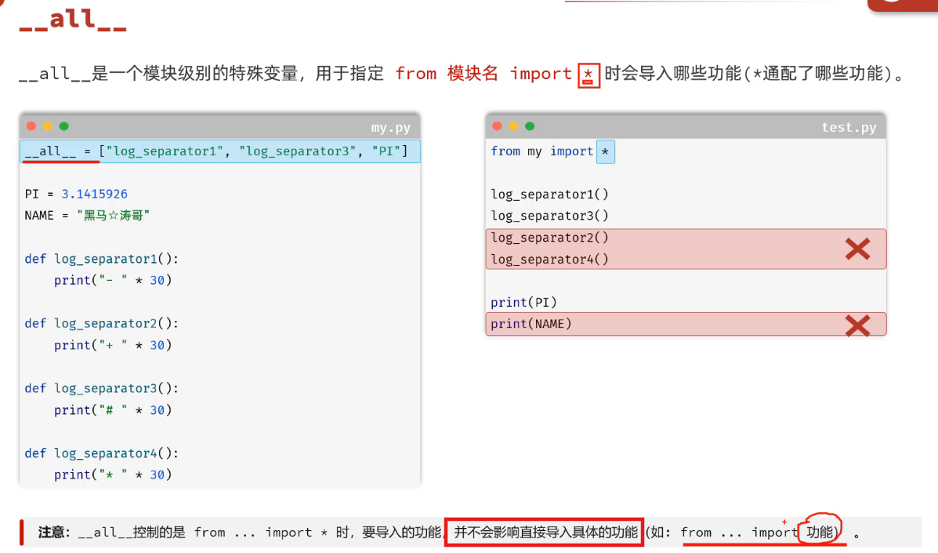This screenshot has height=553, width=938.
Task: Click the green dot in test.py window
Action: (530, 126)
